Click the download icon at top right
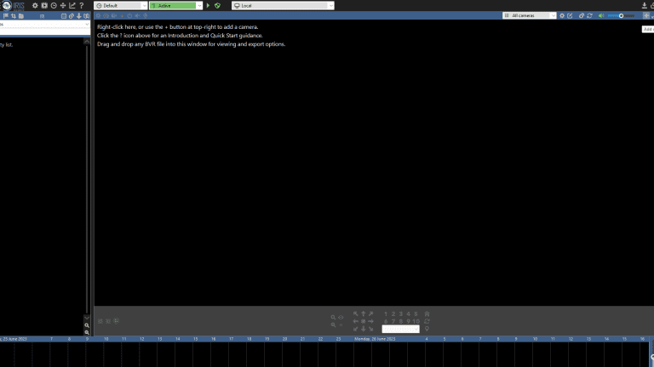 [644, 6]
